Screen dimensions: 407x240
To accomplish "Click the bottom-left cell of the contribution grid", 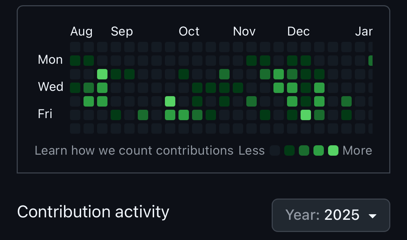I will (x=75, y=129).
